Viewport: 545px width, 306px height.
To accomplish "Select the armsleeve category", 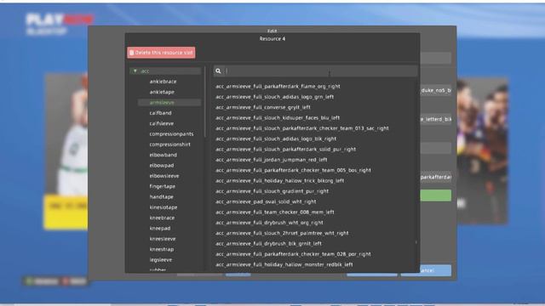I will (162, 102).
